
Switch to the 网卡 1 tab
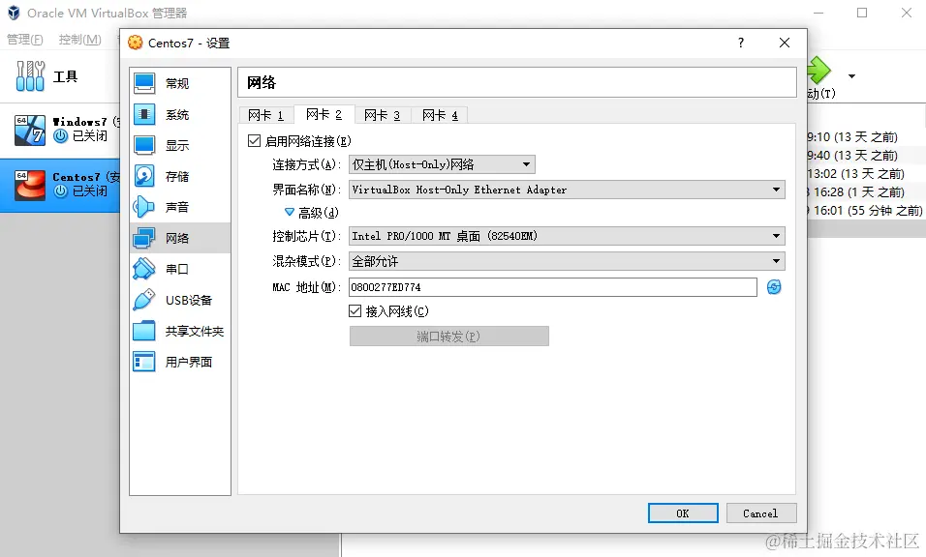265,115
